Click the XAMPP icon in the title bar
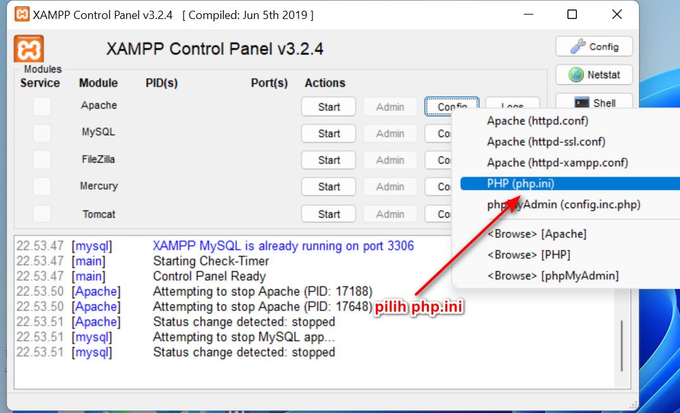This screenshot has height=413, width=680. pyautogui.click(x=22, y=15)
